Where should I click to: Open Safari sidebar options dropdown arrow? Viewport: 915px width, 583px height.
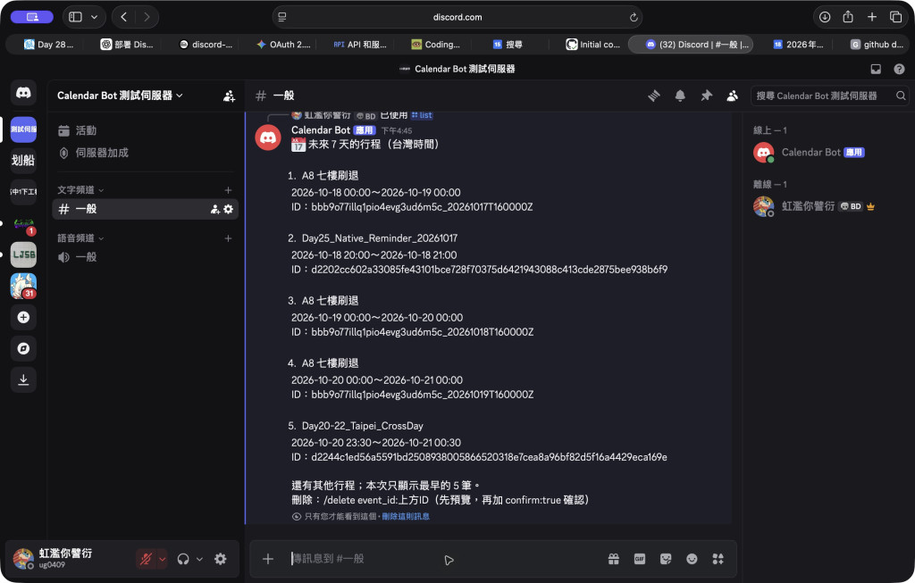(94, 17)
